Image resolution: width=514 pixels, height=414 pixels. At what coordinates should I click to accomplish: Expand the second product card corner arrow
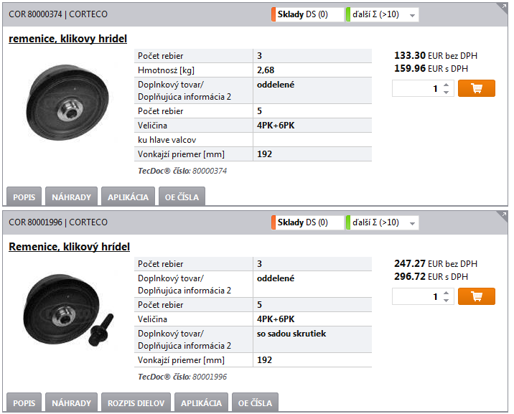503,215
